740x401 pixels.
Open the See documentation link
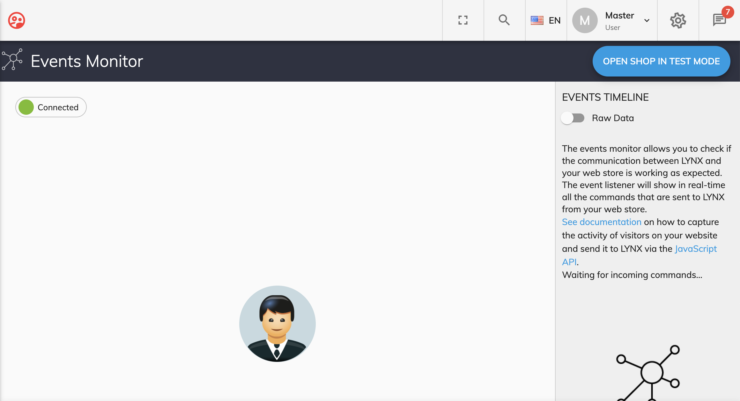602,222
